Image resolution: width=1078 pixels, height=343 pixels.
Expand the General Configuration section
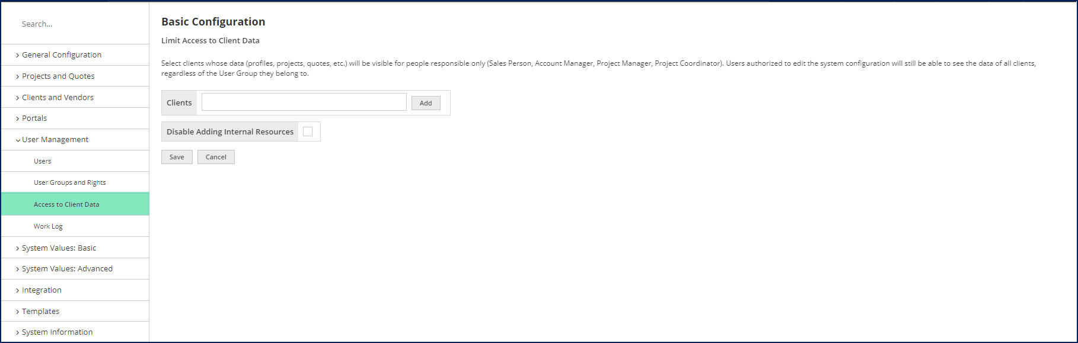pos(75,55)
